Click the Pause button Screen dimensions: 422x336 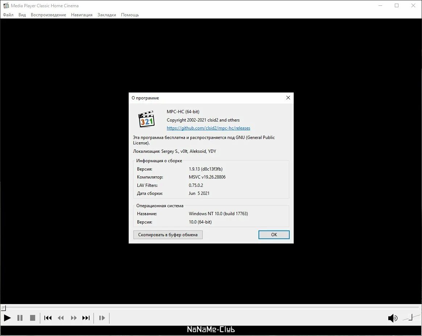[x=20, y=318]
